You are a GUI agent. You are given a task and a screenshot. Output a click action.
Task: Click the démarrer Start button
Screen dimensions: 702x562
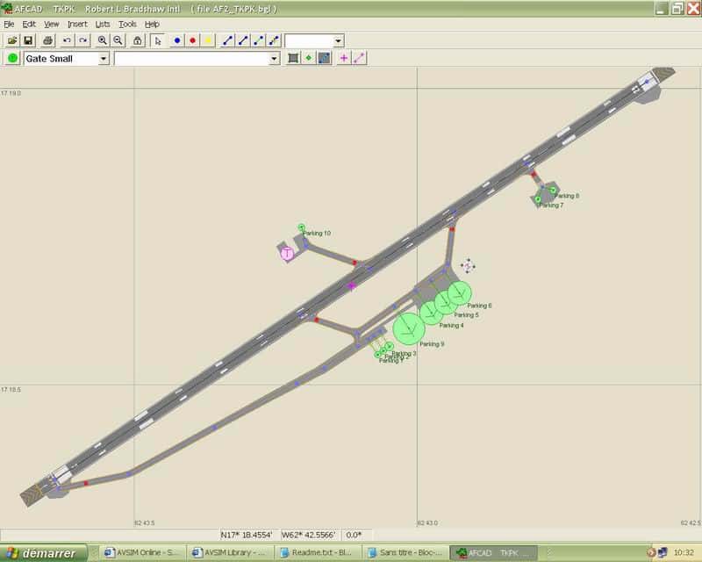point(44,552)
